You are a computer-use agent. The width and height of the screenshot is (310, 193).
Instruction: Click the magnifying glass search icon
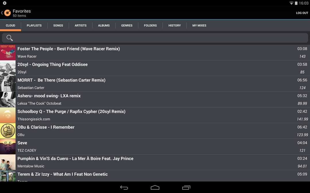(x=9, y=38)
